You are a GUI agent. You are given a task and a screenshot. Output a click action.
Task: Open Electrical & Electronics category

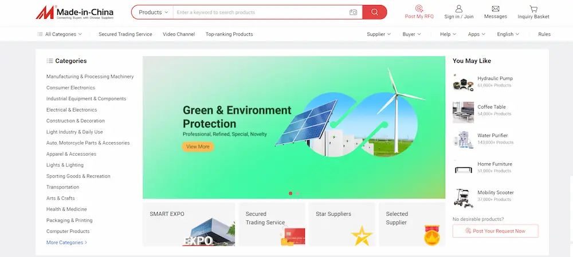pyautogui.click(x=72, y=109)
